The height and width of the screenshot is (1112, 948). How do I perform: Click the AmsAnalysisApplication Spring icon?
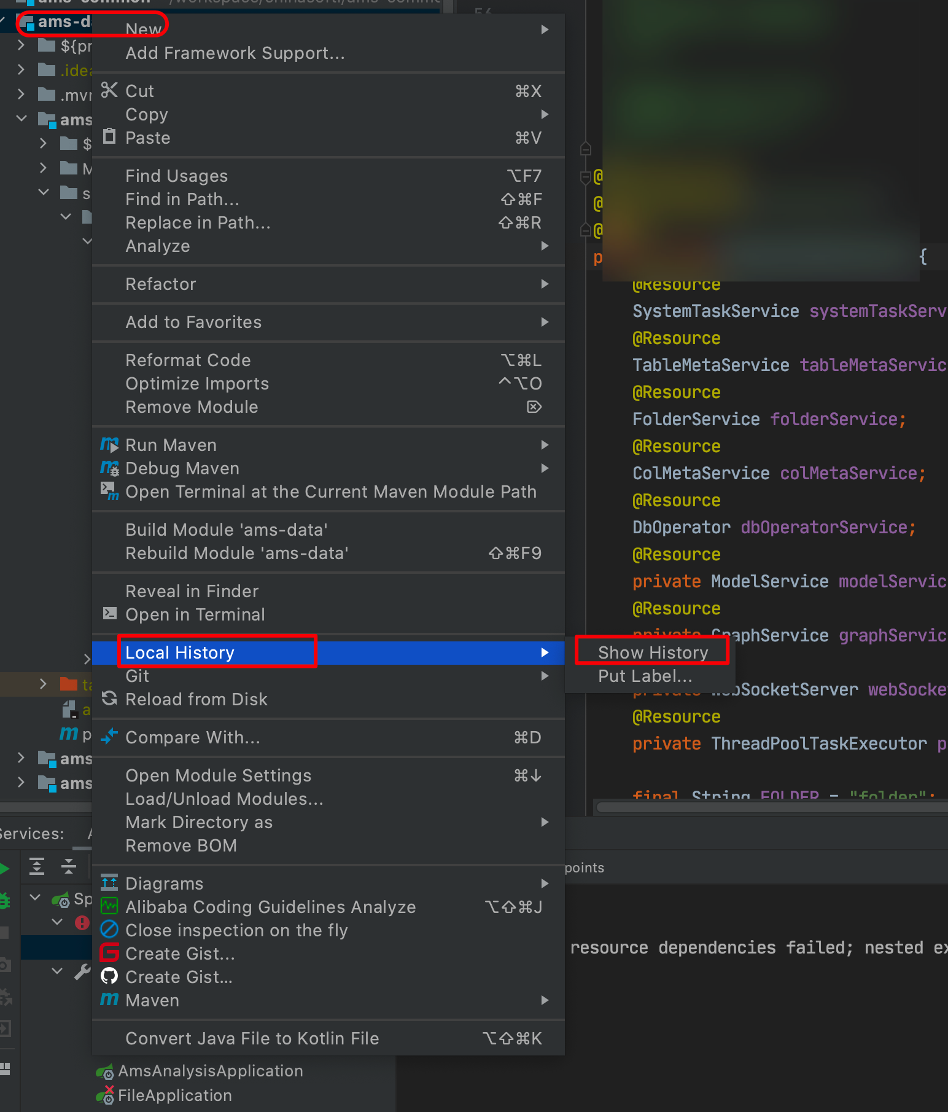[105, 1071]
